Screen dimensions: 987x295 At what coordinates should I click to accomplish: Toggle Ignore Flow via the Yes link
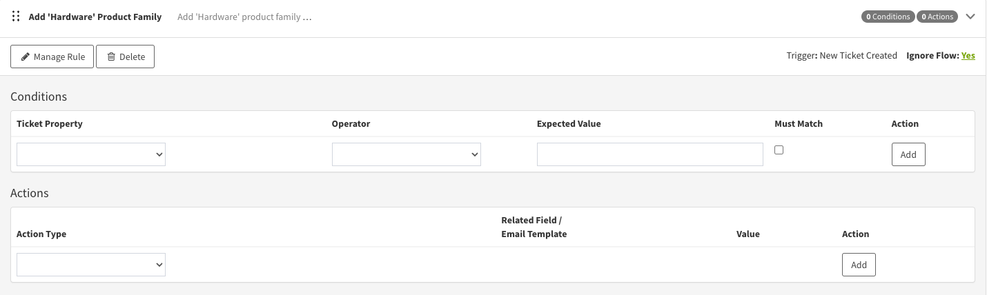(968, 56)
